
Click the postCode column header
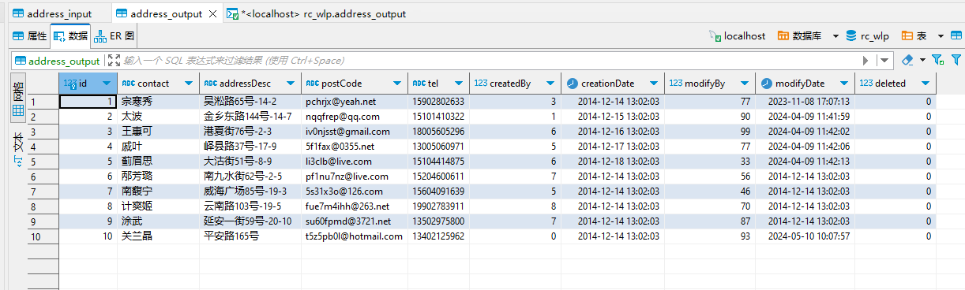355,83
